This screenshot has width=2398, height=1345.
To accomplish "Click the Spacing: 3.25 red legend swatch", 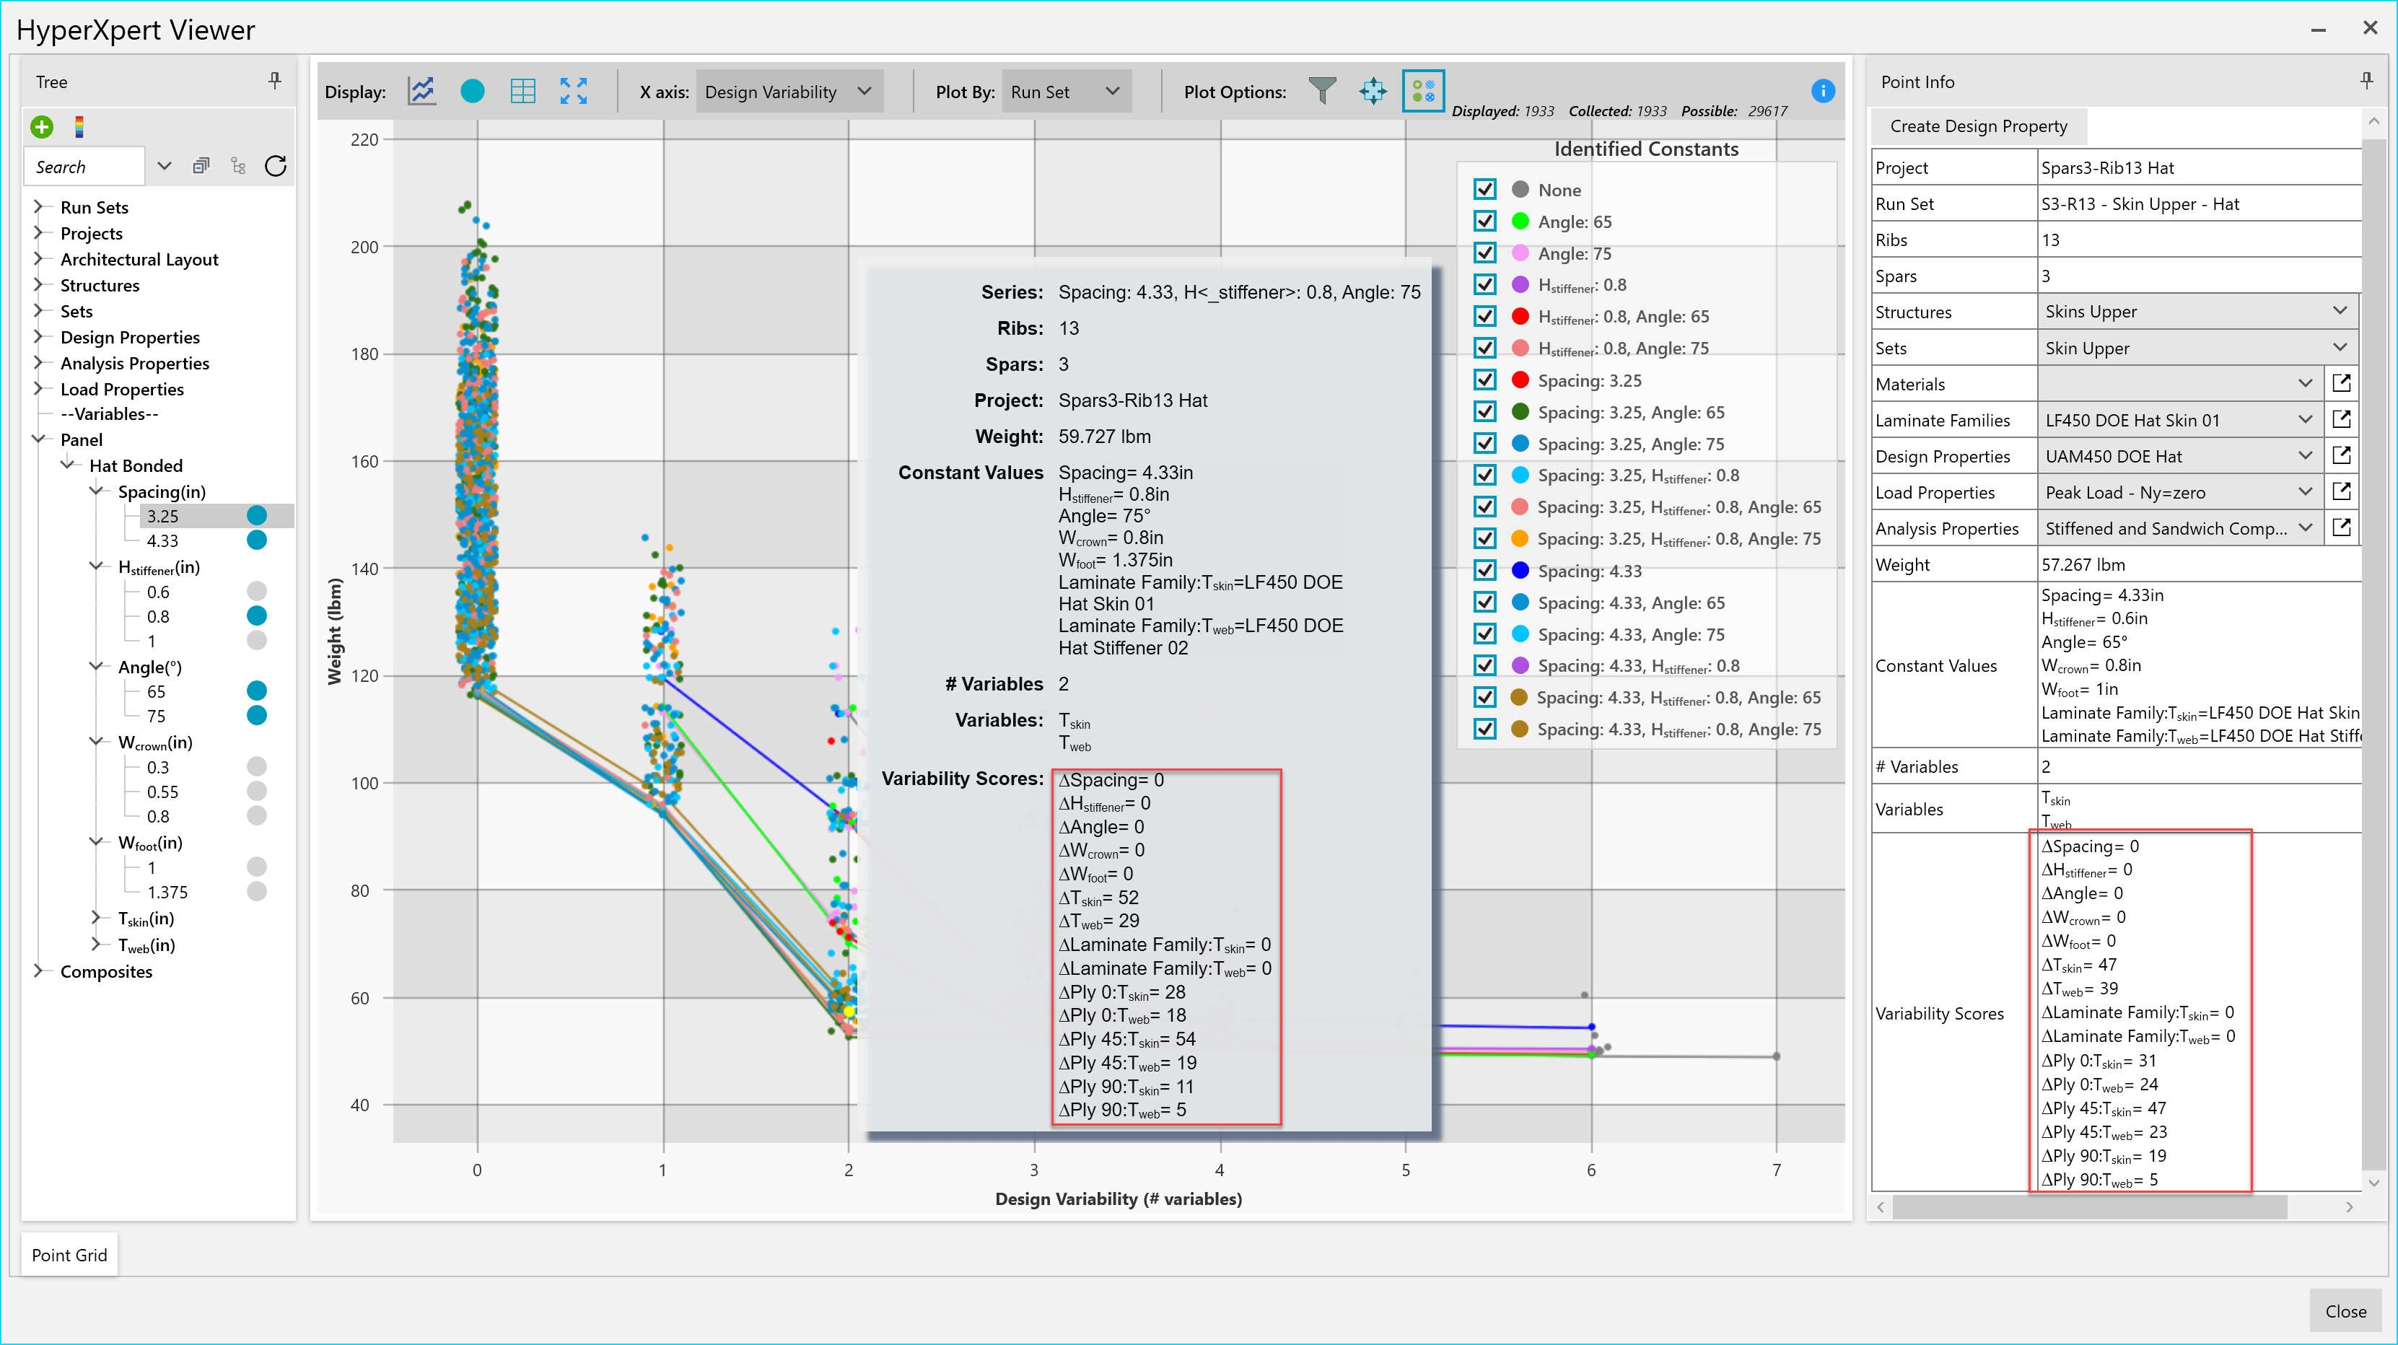I will [x=1520, y=380].
